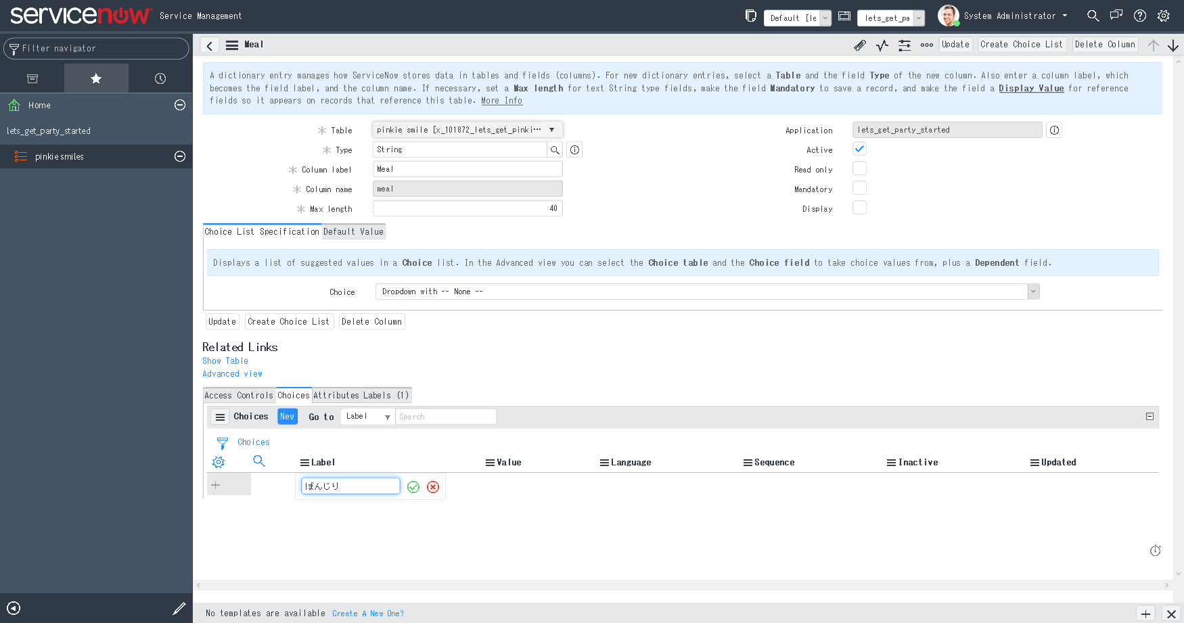Open the activity stream icon

882,45
